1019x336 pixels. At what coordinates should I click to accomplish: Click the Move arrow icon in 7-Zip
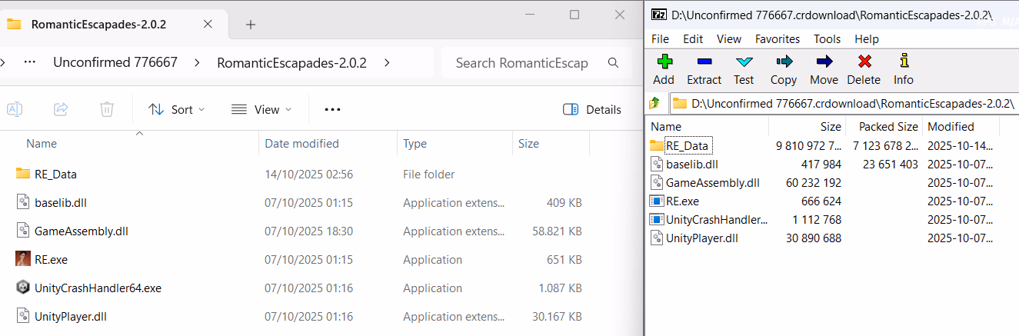(824, 68)
